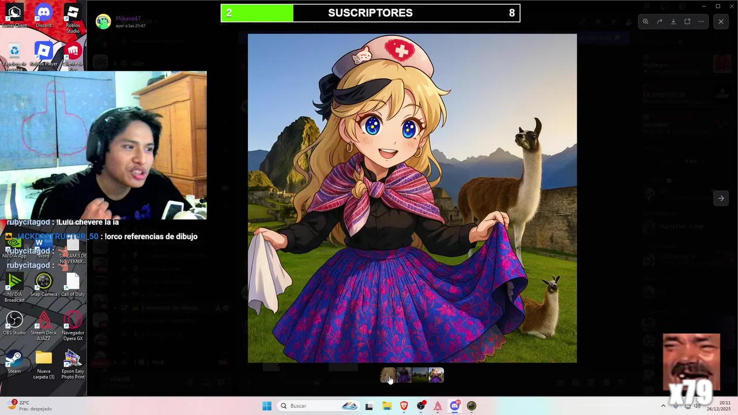Open the Windows Start menu
738x415 pixels.
click(x=266, y=406)
